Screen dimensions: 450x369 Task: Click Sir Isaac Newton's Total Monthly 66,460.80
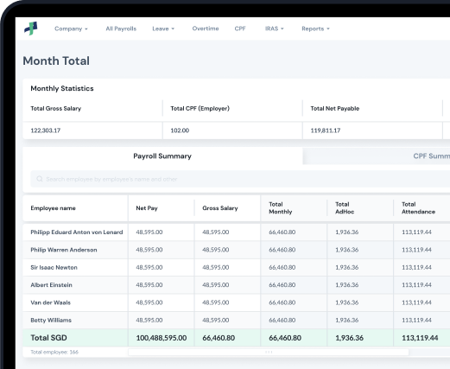click(282, 267)
